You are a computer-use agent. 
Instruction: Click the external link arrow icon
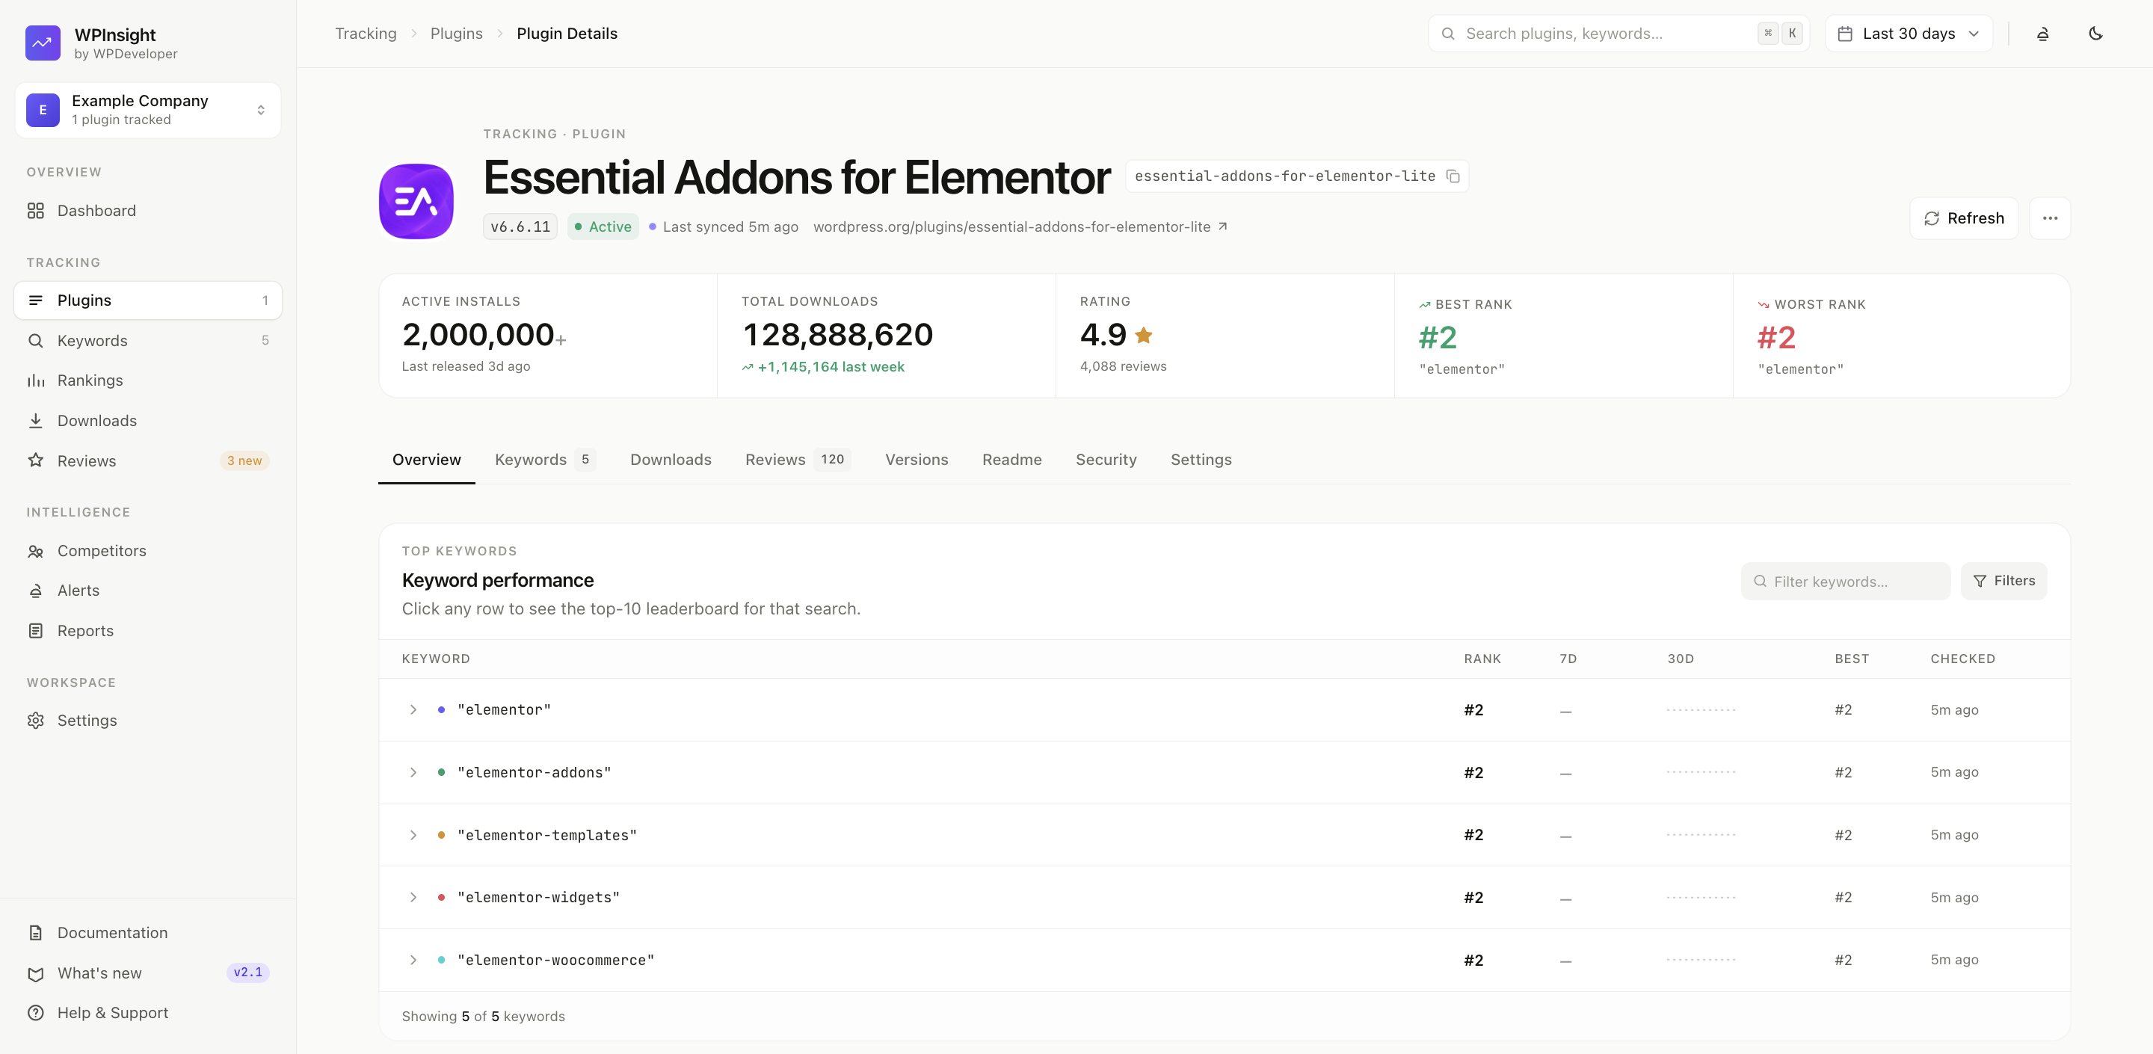coord(1223,226)
